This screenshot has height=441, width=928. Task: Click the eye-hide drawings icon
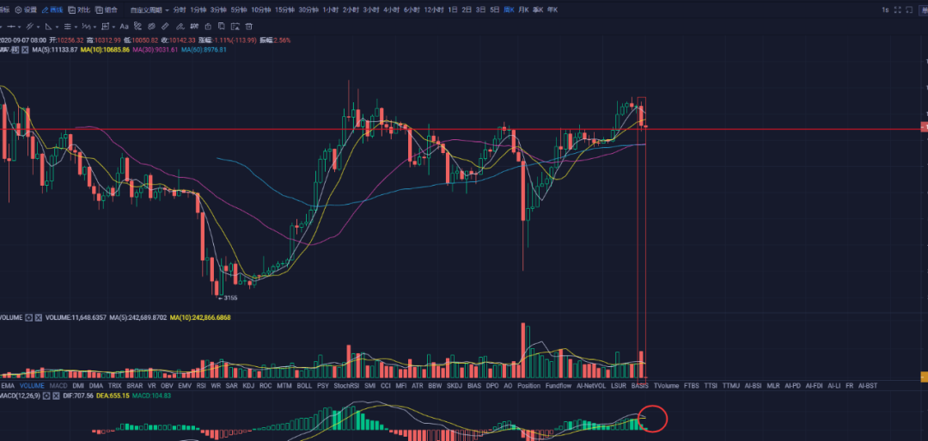(x=151, y=27)
